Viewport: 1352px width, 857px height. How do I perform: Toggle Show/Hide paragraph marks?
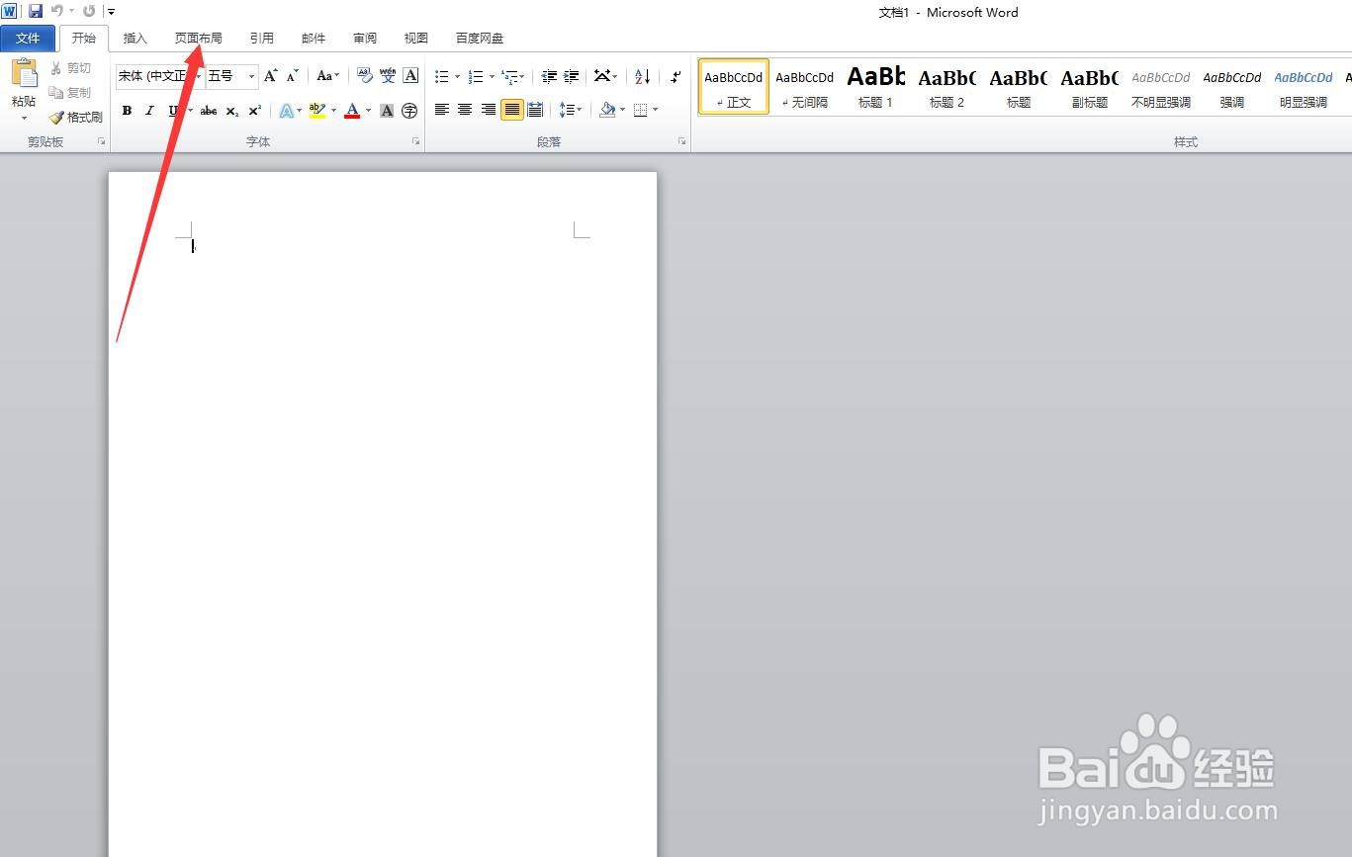coord(676,76)
